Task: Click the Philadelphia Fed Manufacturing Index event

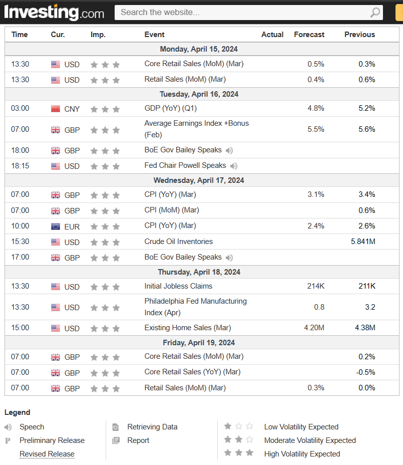Action: click(195, 307)
